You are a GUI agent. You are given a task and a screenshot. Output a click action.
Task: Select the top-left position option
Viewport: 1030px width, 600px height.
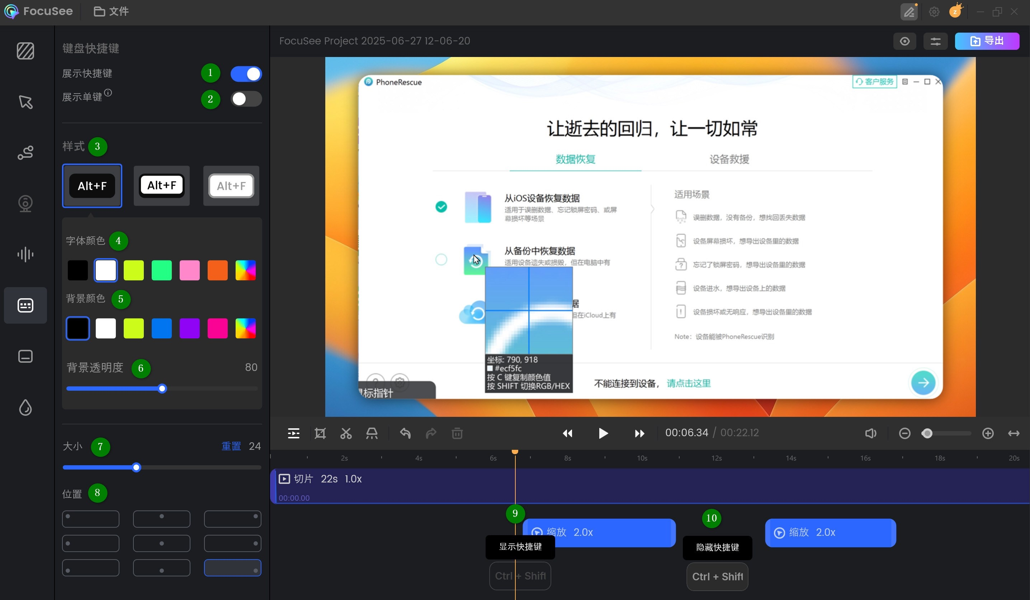pyautogui.click(x=91, y=518)
